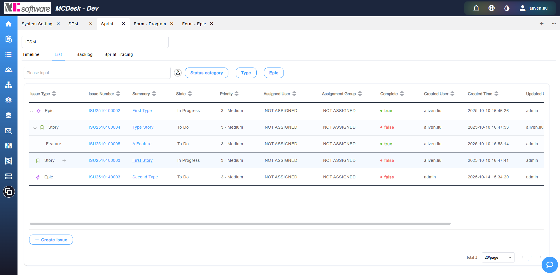The width and height of the screenshot is (560, 275).
Task: Open the tab bar more options ellipsis
Action: click(x=554, y=24)
